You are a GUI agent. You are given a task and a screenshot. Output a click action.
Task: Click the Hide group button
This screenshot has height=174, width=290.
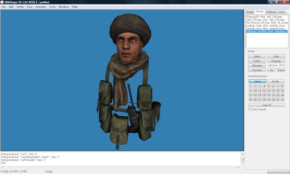(276, 56)
